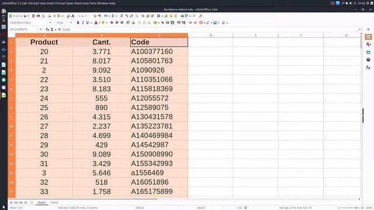This screenshot has width=374, height=210.
Task: Click the Print icon
Action: pyautogui.click(x=38, y=16)
